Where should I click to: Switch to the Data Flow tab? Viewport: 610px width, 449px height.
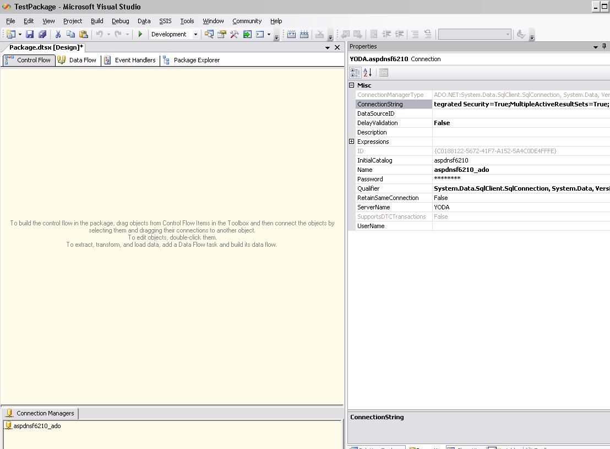(x=77, y=60)
